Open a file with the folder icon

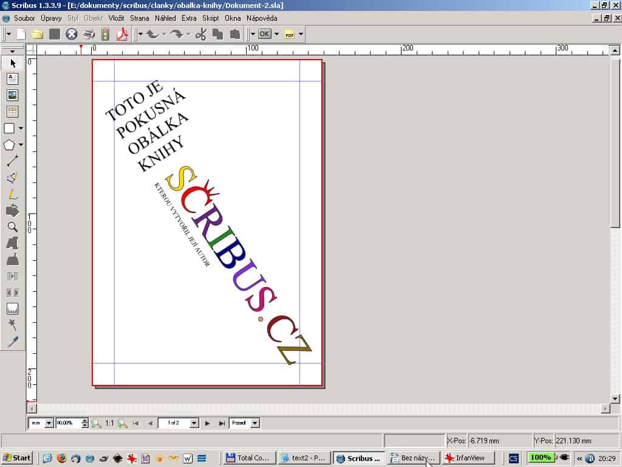[x=37, y=35]
